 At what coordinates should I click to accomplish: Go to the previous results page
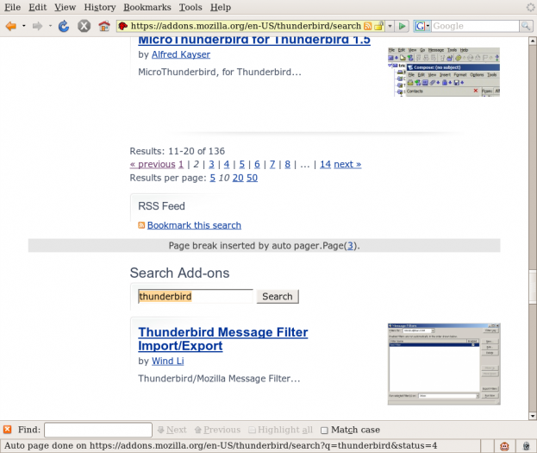[153, 164]
